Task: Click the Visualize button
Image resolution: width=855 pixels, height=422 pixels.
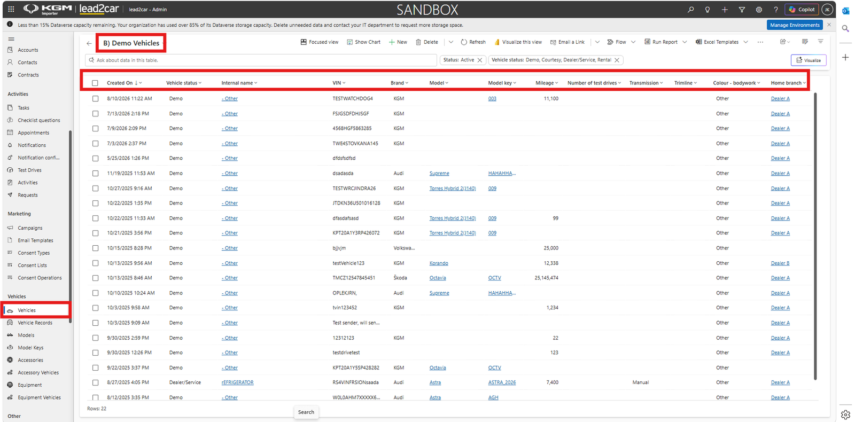Action: click(x=809, y=60)
